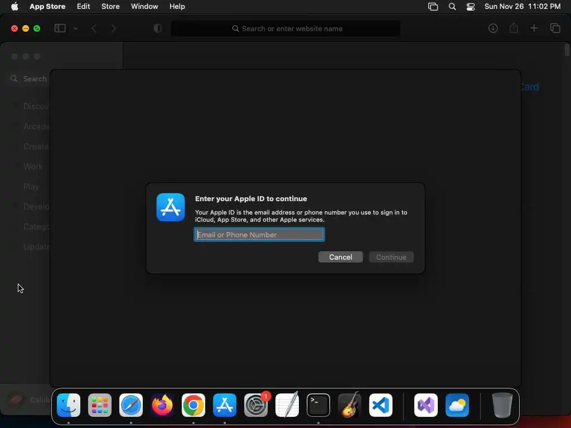Image resolution: width=571 pixels, height=428 pixels.
Task: Expand the sidebar tab group dropdown arrow
Action: click(75, 28)
